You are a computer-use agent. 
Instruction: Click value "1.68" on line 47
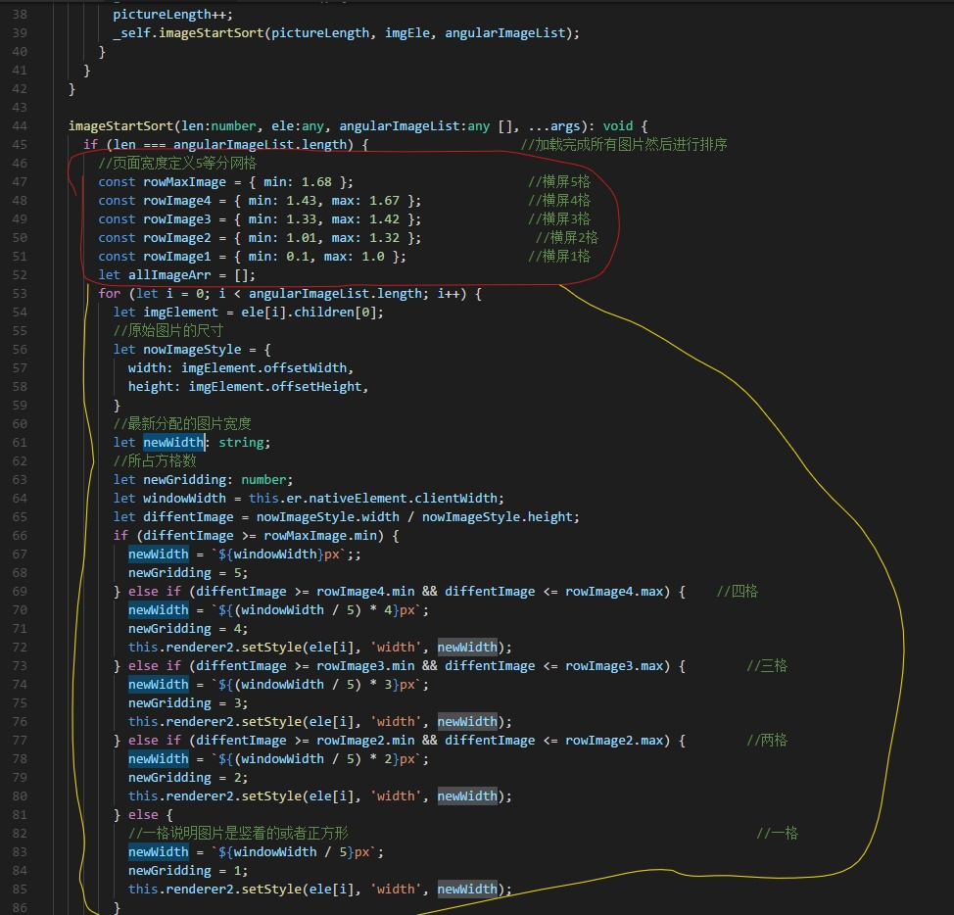tap(316, 182)
